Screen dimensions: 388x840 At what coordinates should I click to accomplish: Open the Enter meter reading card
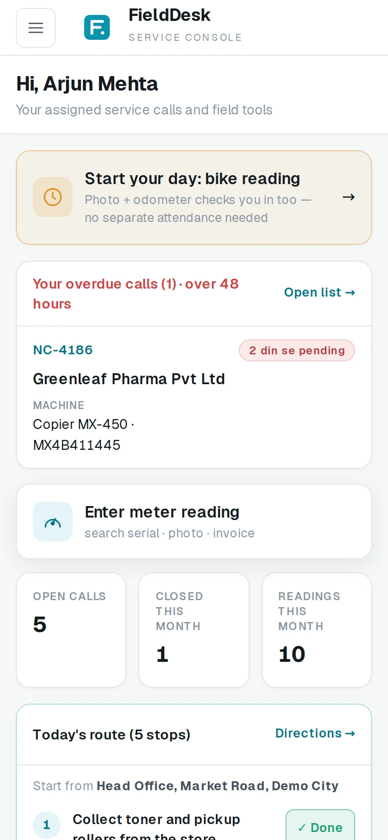click(194, 522)
